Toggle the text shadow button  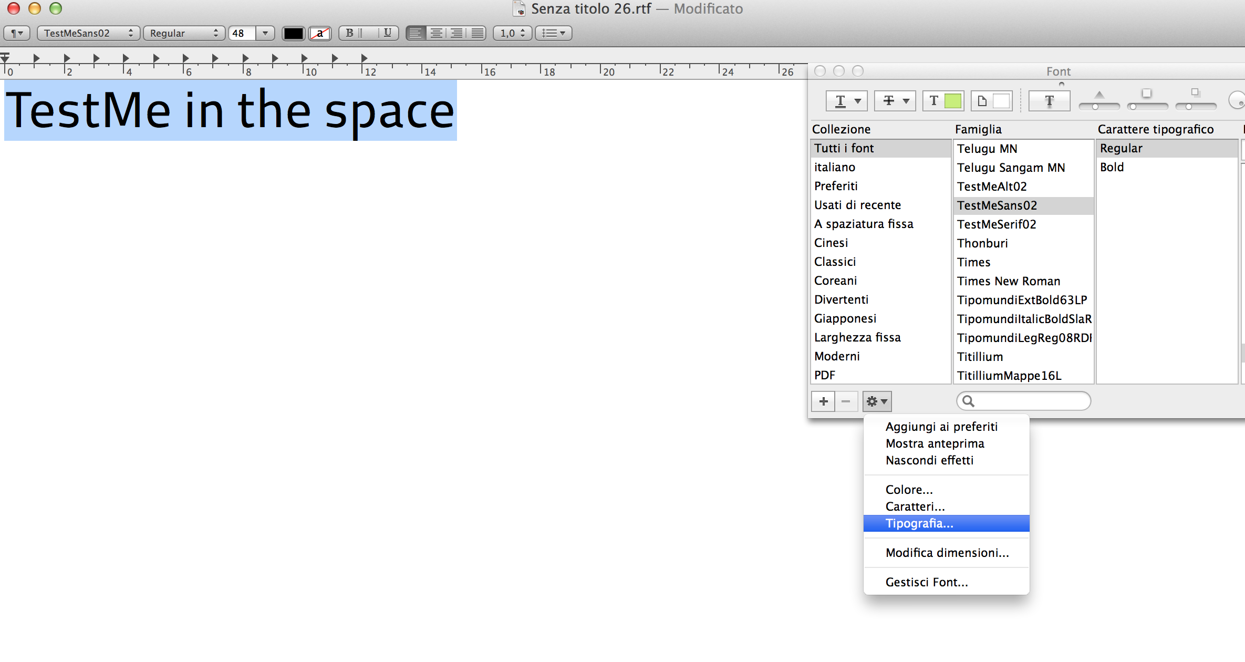pos(1049,101)
